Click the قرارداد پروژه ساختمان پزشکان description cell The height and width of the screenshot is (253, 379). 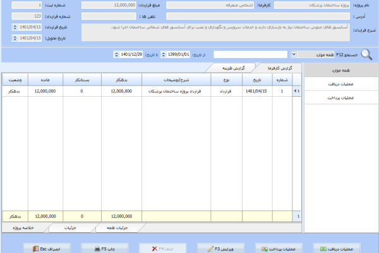pyautogui.click(x=176, y=91)
